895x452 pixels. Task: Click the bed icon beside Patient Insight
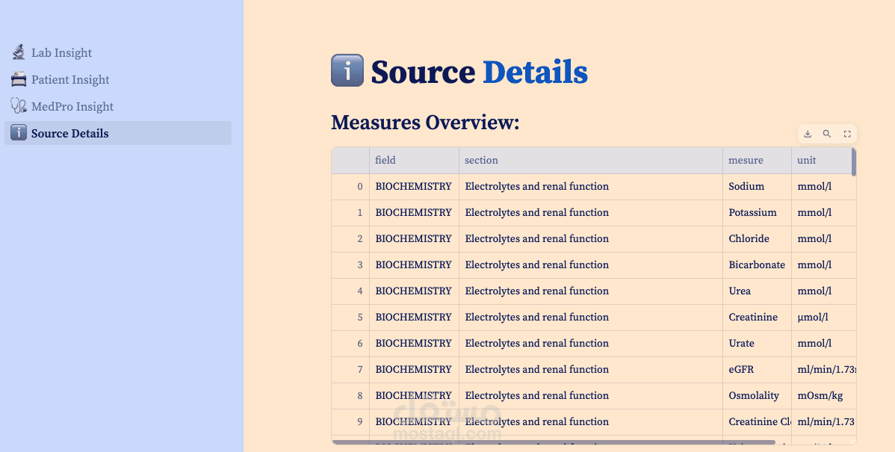pyautogui.click(x=19, y=79)
